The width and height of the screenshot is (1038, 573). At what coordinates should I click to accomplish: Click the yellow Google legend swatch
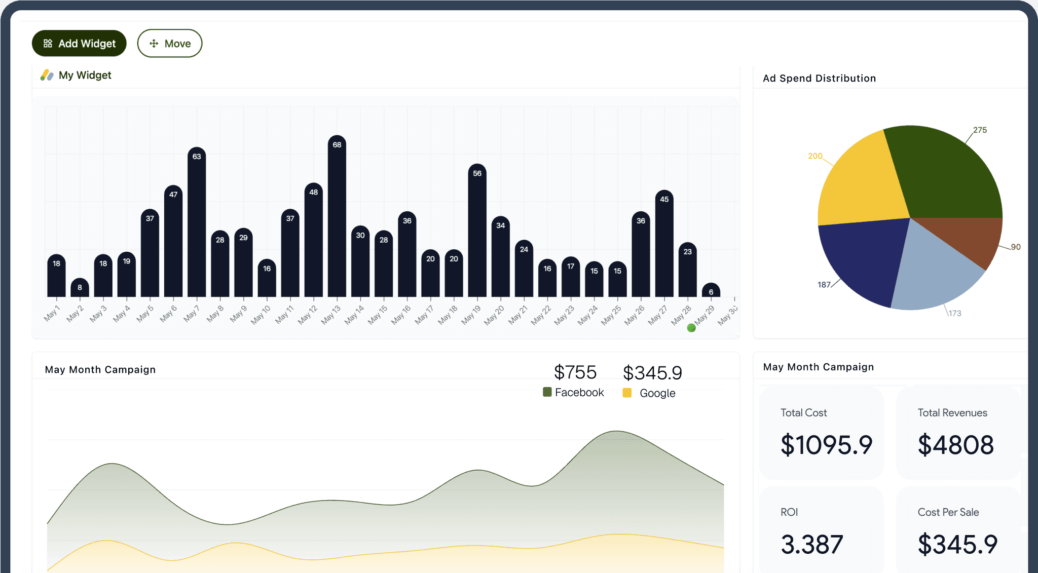(627, 393)
